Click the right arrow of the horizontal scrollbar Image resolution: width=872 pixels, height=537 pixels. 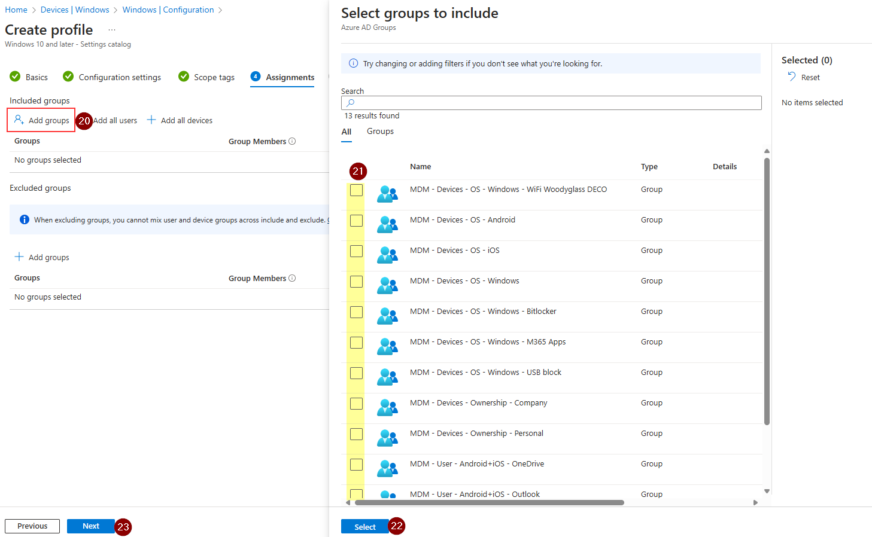coord(755,502)
